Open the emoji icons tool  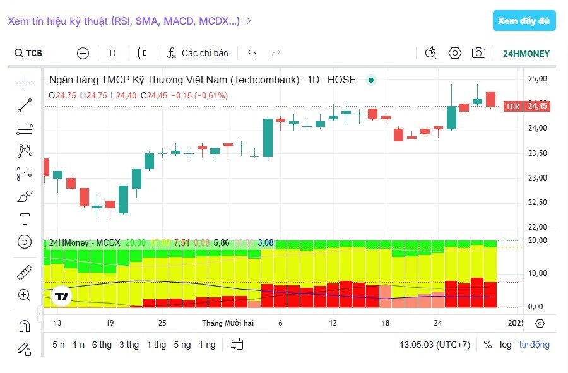click(x=25, y=242)
